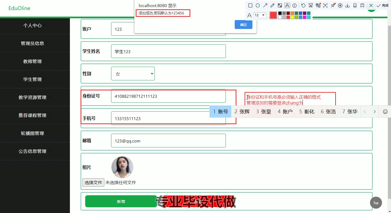Viewport: 391px width, 213px height.
Task: Pick the black color swatch
Action: (x=280, y=13)
